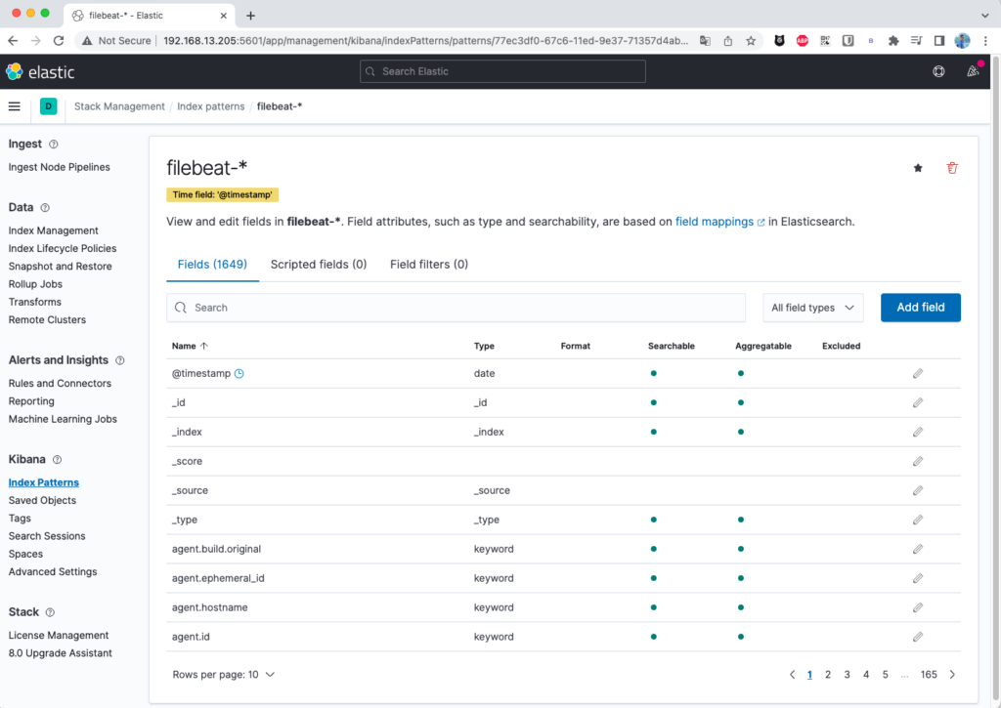Screen dimensions: 1001x708
Task: Edit the _index field pencil
Action: (917, 432)
